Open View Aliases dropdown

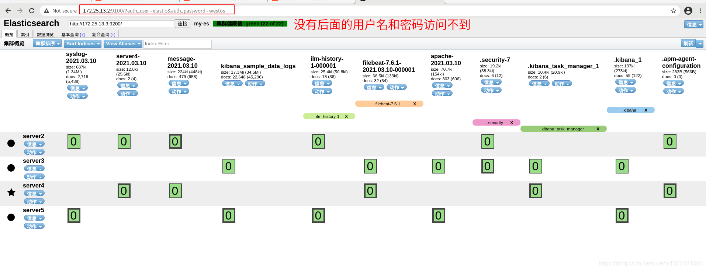tap(123, 43)
